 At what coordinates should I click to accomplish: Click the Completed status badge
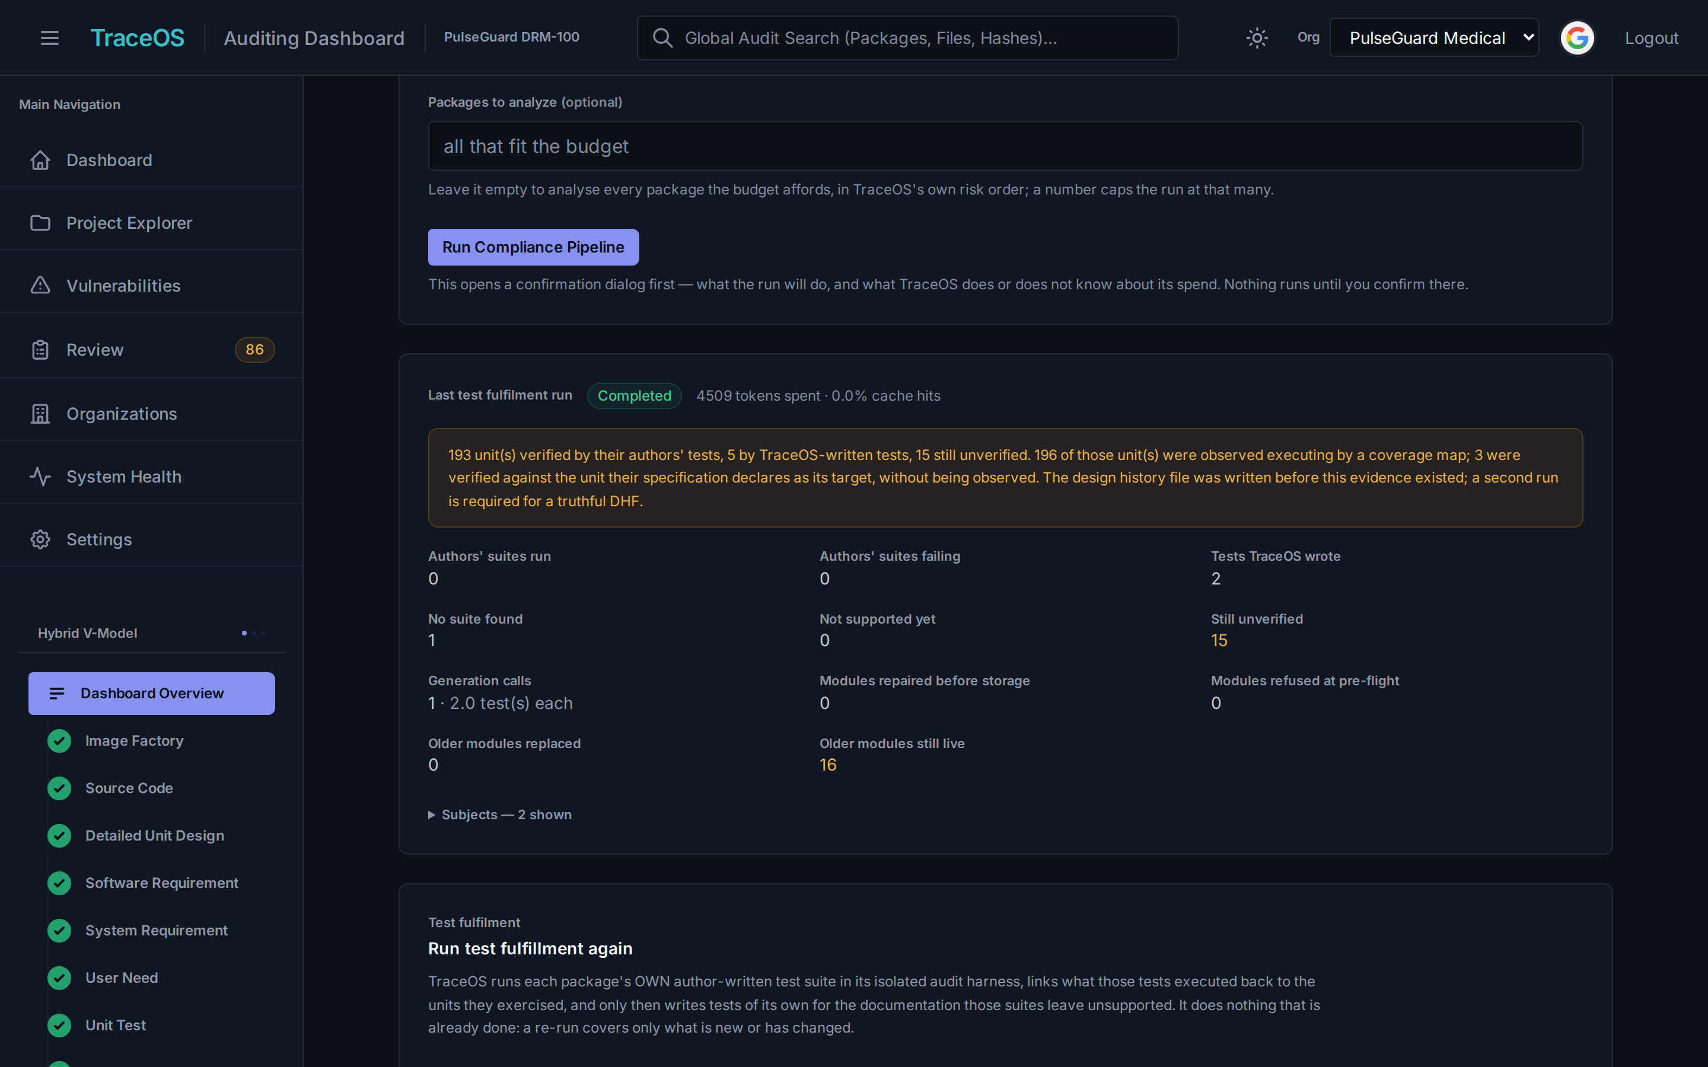pyautogui.click(x=634, y=396)
